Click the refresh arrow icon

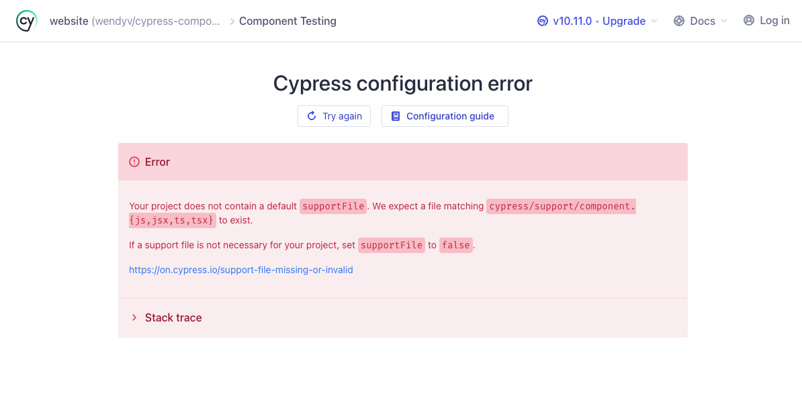pos(312,116)
